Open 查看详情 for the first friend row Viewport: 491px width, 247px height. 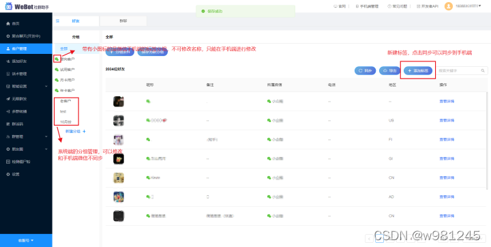tap(447, 101)
